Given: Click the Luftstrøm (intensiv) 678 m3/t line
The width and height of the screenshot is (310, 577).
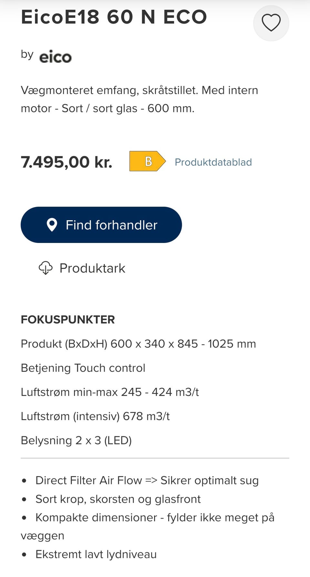Looking at the screenshot, I should [x=95, y=416].
